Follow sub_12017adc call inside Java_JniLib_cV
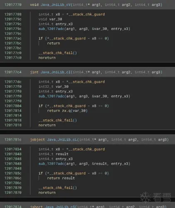 tap(51, 29)
